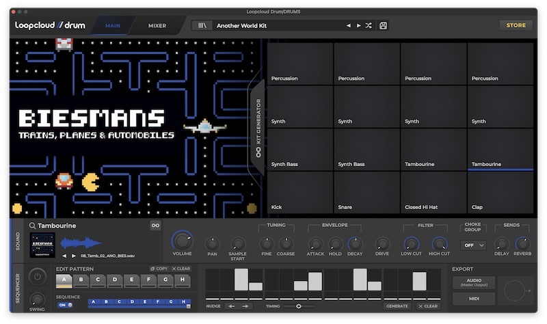Viewport: 547px width, 324px height.
Task: Nudge the pattern left
Action: (x=232, y=306)
